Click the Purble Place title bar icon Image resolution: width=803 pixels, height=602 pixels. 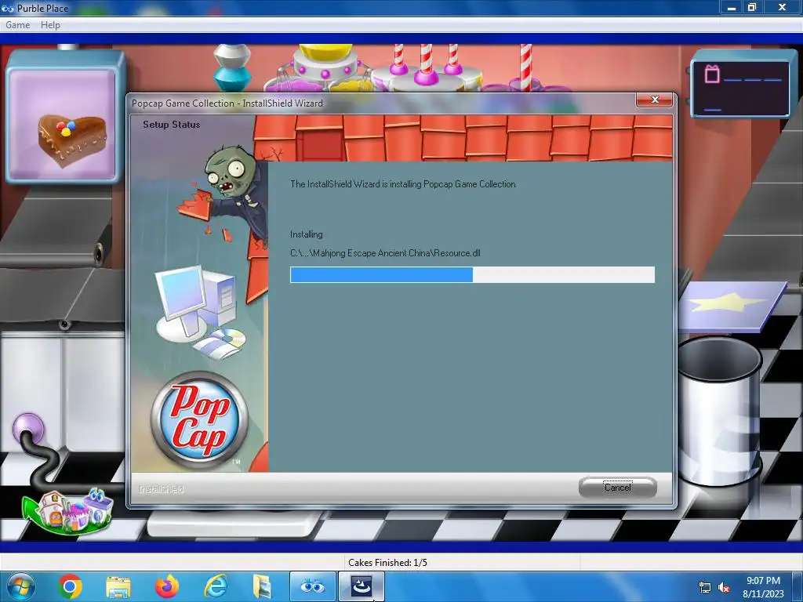[8, 8]
